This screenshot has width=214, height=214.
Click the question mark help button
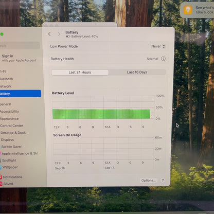[163, 180]
